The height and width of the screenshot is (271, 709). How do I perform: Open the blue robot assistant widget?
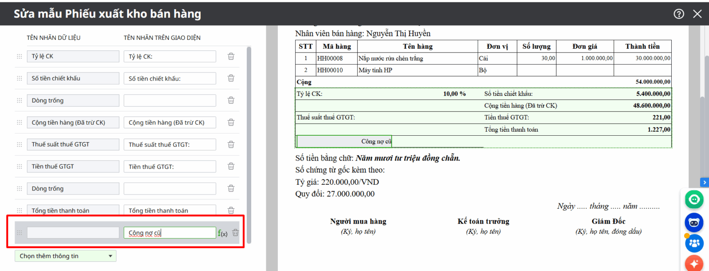[x=694, y=222]
